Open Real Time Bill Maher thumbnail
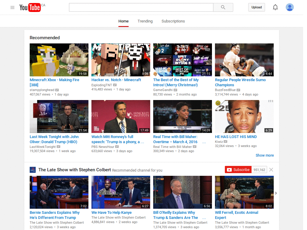Viewport: 307px width, 230px height. point(183,116)
